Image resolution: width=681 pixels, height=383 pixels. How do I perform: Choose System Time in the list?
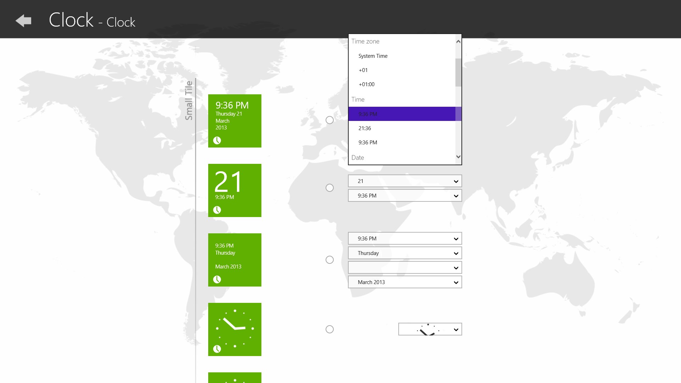pyautogui.click(x=373, y=56)
